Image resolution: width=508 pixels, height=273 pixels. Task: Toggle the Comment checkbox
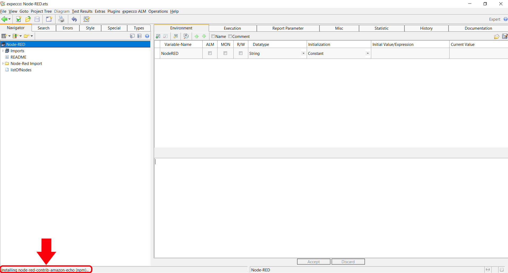click(x=230, y=36)
